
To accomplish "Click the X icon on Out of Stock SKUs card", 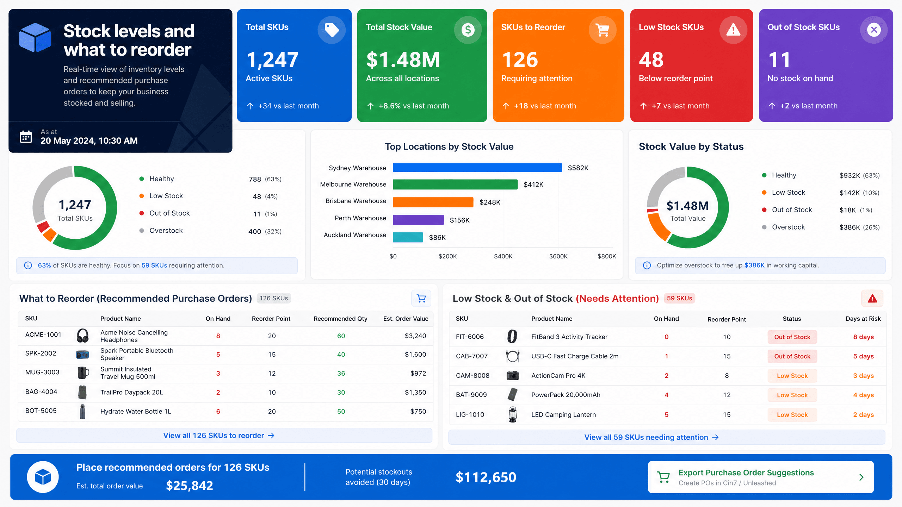I will 874,30.
